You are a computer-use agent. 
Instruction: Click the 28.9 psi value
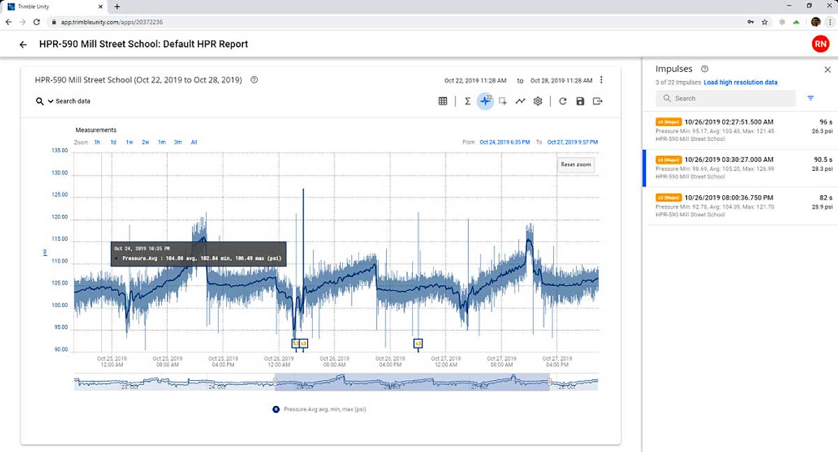[823, 207]
